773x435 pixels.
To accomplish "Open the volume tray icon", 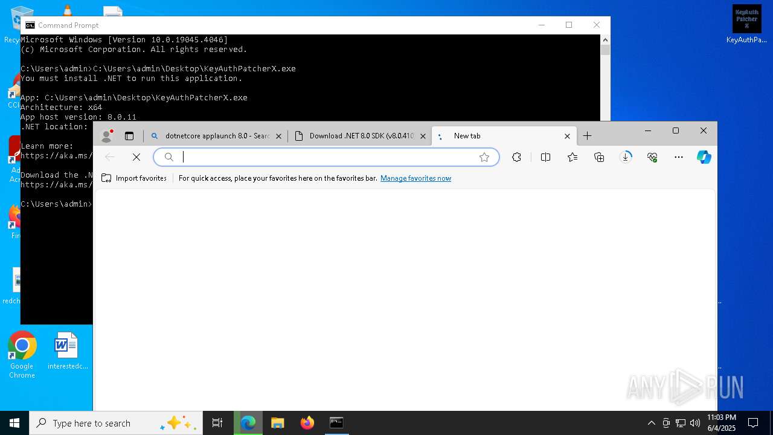I will coord(695,423).
